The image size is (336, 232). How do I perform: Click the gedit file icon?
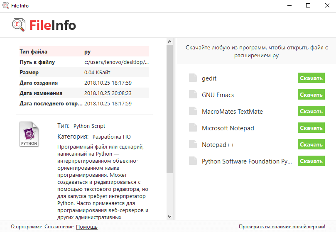(192, 78)
